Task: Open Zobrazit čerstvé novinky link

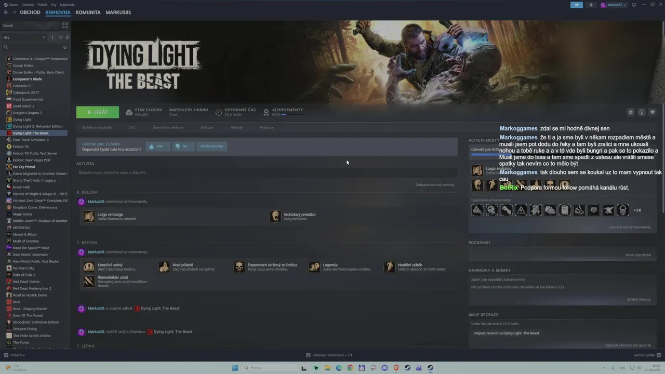Action: pos(435,185)
